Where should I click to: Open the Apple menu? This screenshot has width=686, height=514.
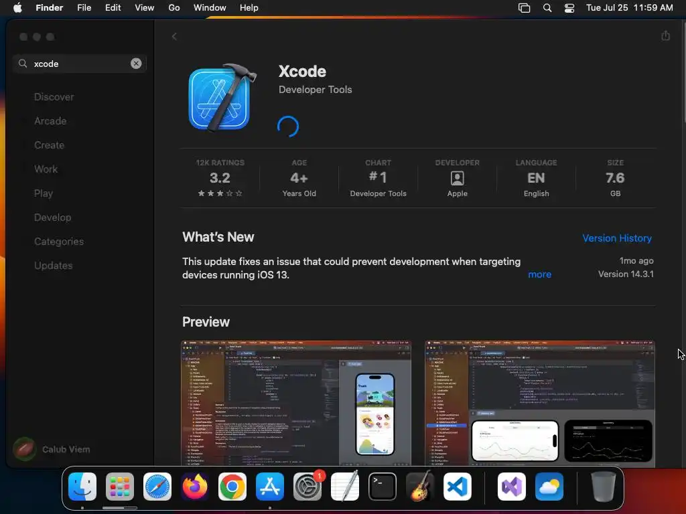[x=17, y=7]
